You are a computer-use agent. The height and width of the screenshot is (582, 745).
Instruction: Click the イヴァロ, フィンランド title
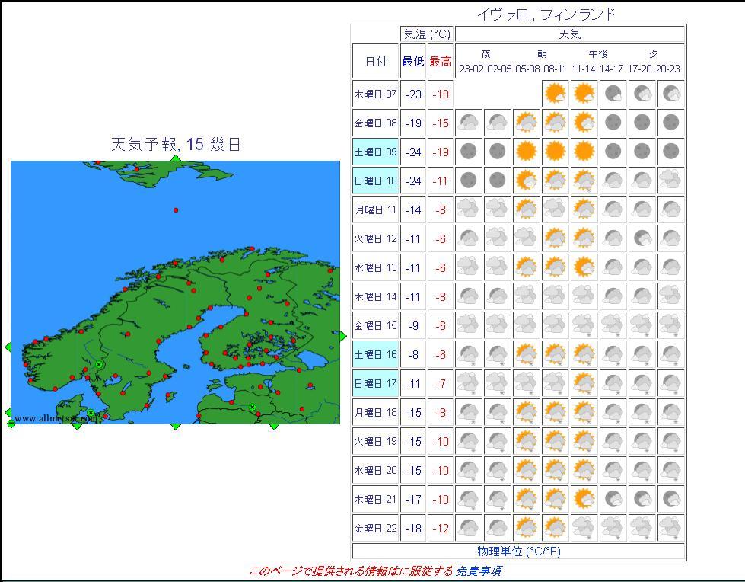click(x=546, y=14)
